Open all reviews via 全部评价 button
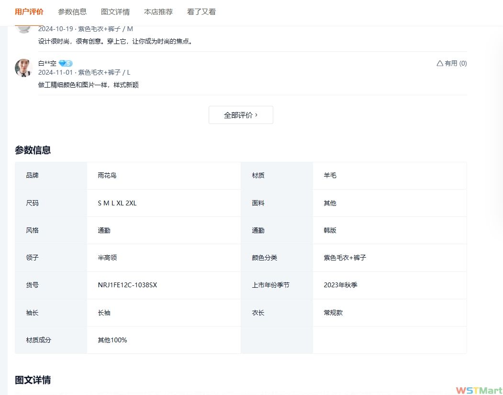503x395 pixels. 241,115
